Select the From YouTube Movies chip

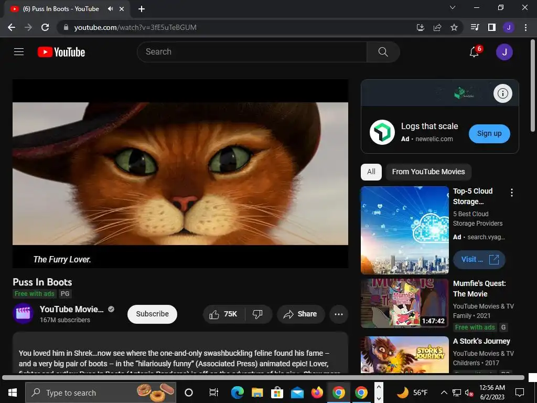[x=428, y=172]
